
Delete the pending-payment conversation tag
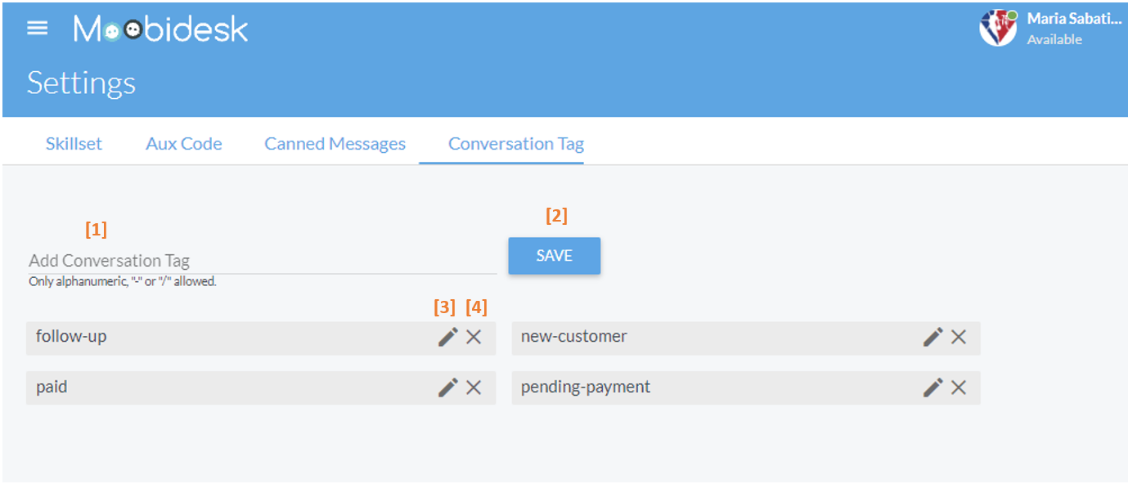(959, 387)
